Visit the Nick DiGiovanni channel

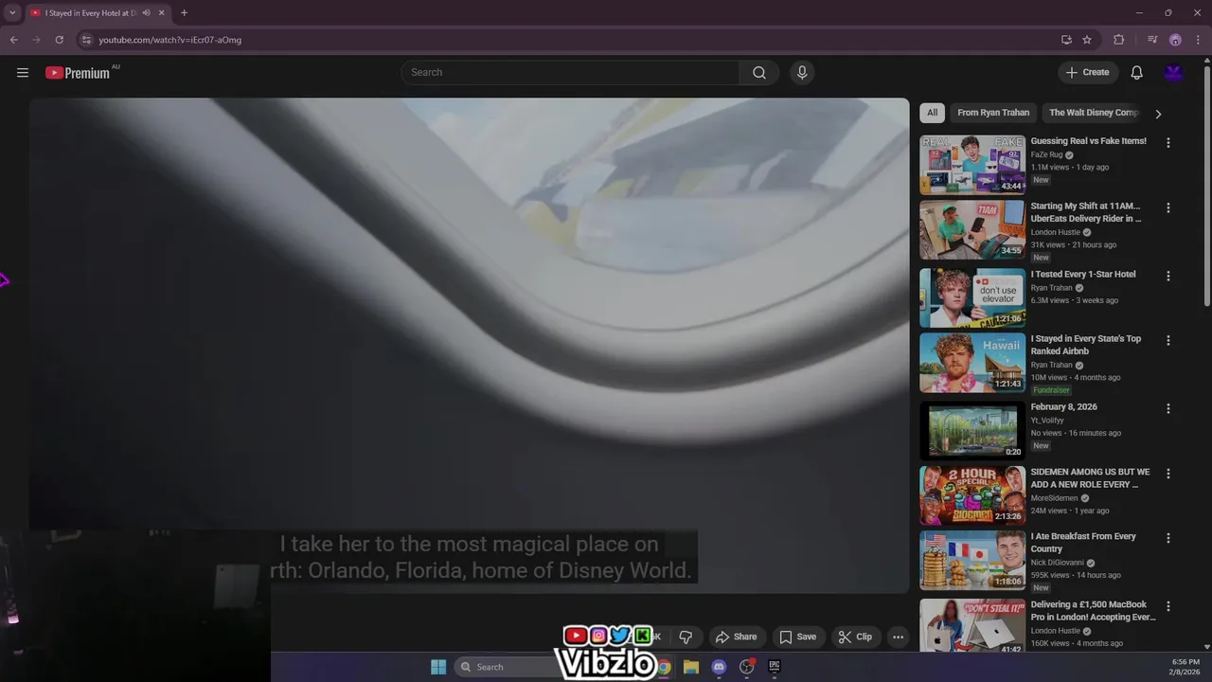(x=1058, y=563)
